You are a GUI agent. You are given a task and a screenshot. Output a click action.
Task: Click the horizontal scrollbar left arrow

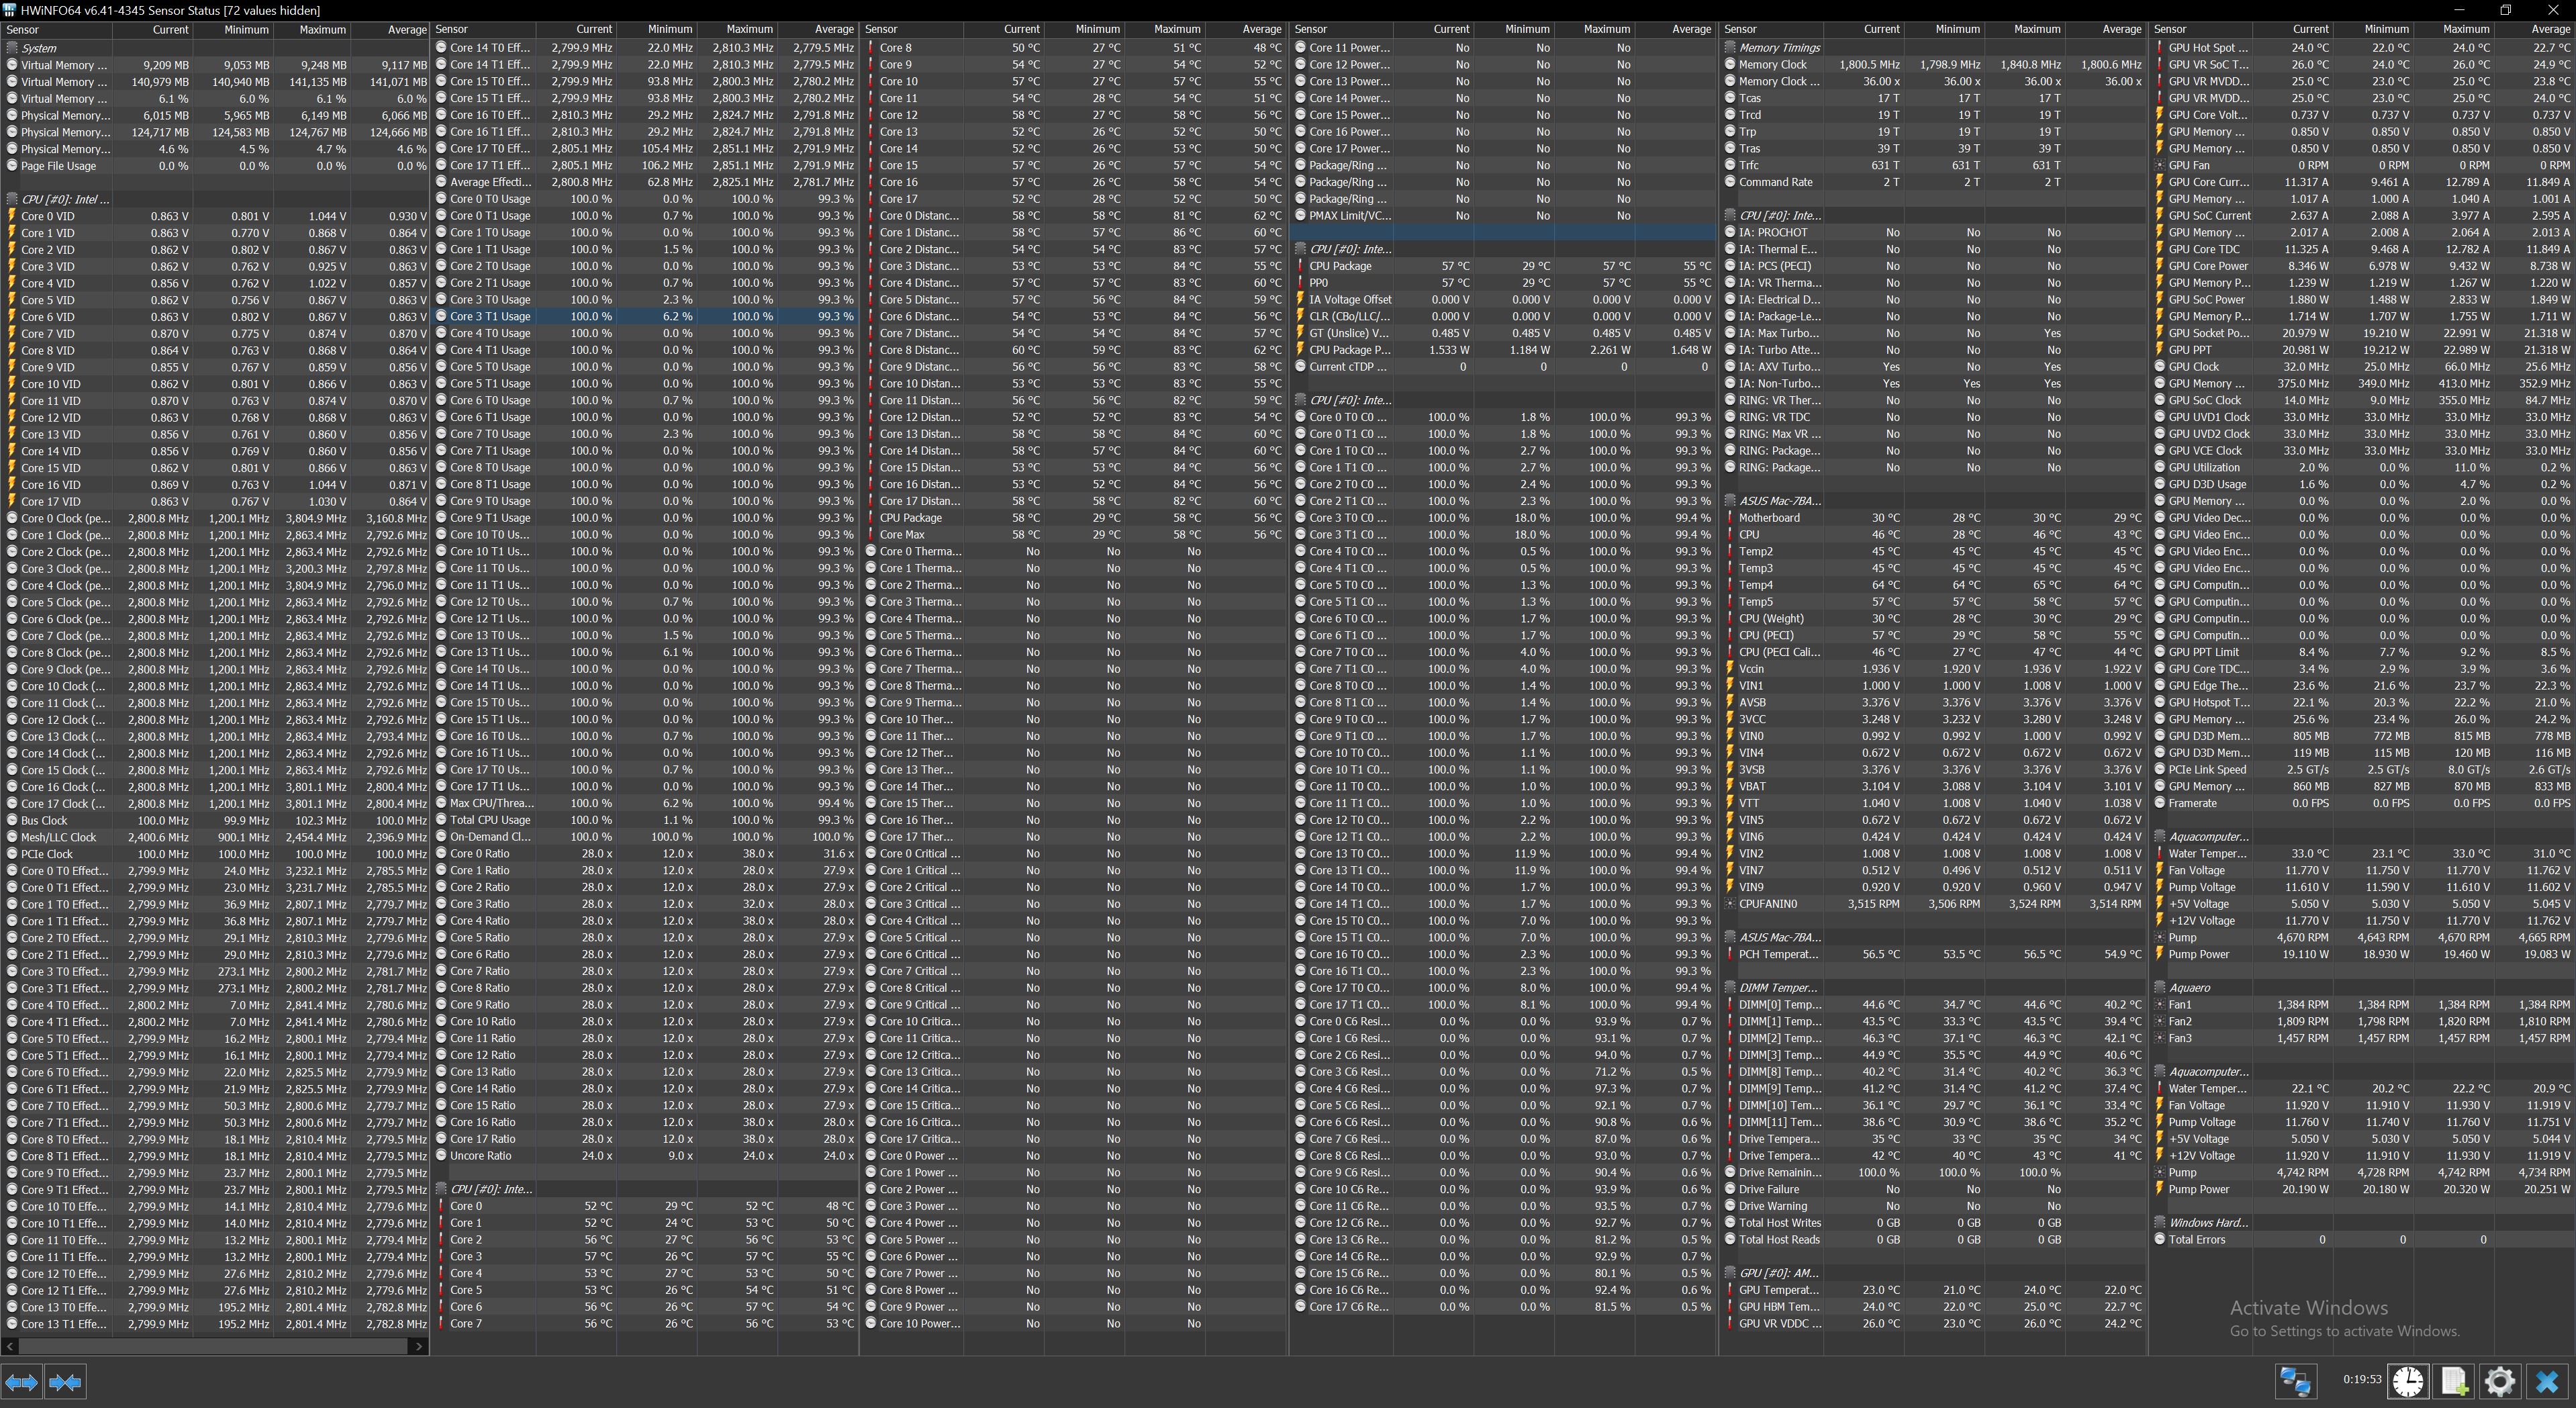click(9, 1346)
